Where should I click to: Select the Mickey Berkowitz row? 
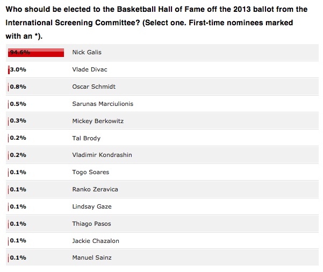coord(162,121)
